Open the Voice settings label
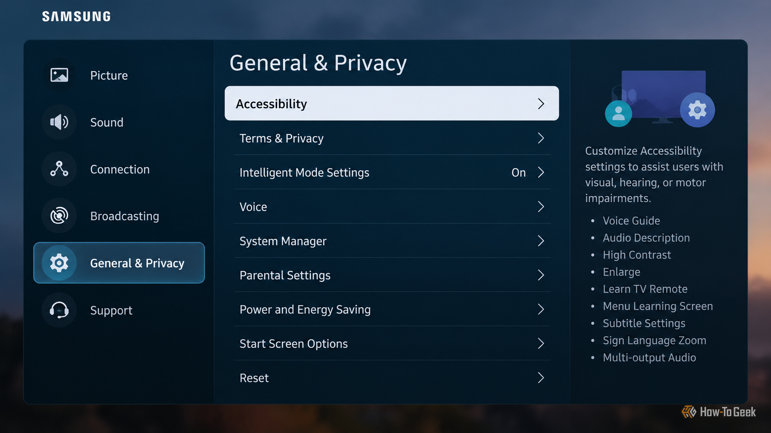 point(253,207)
